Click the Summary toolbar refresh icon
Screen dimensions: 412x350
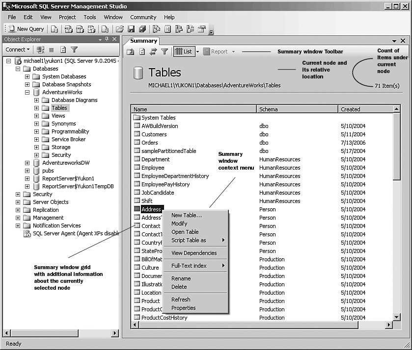(142, 51)
